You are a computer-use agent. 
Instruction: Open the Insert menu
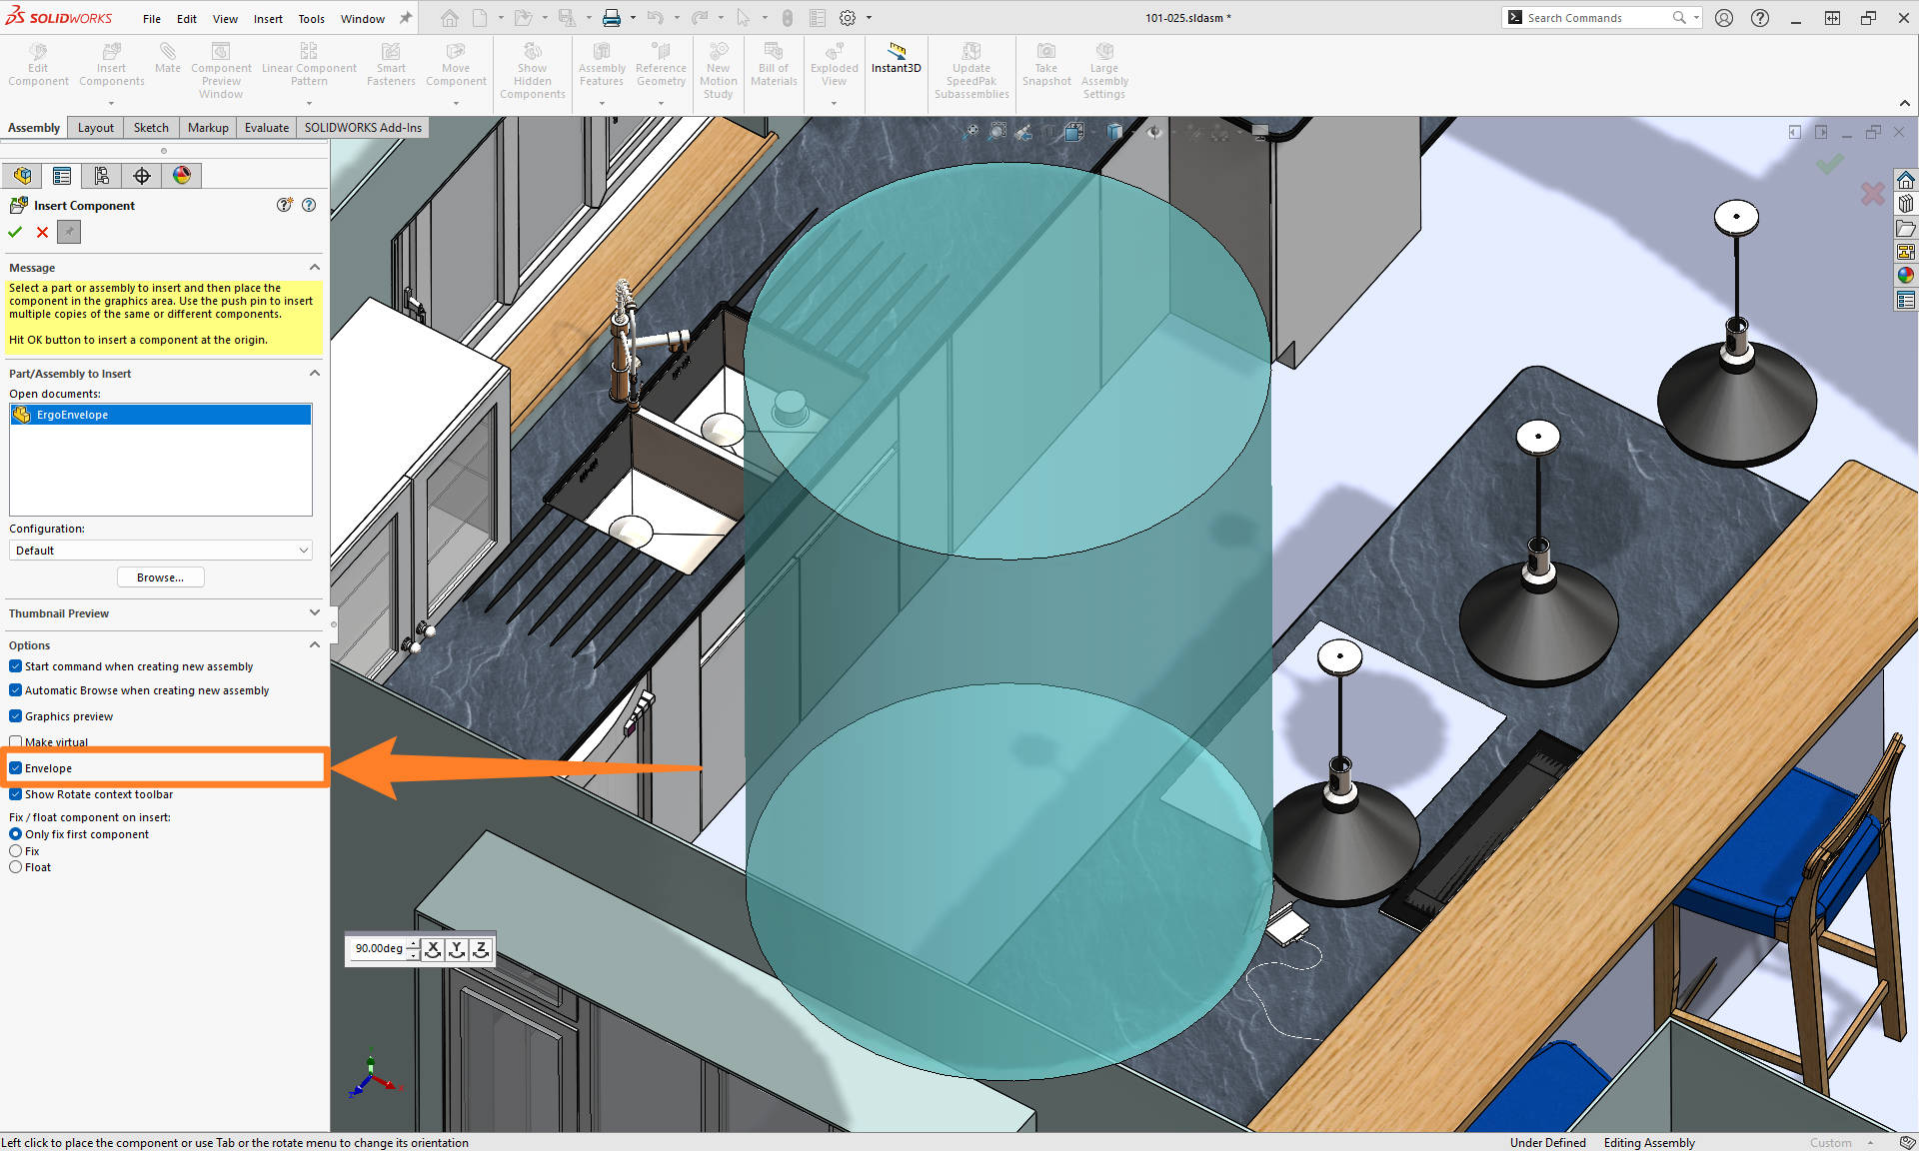click(268, 18)
